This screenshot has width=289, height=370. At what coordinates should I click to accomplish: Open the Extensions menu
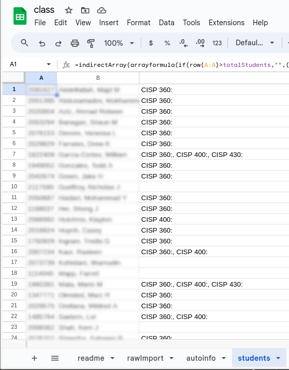click(226, 23)
